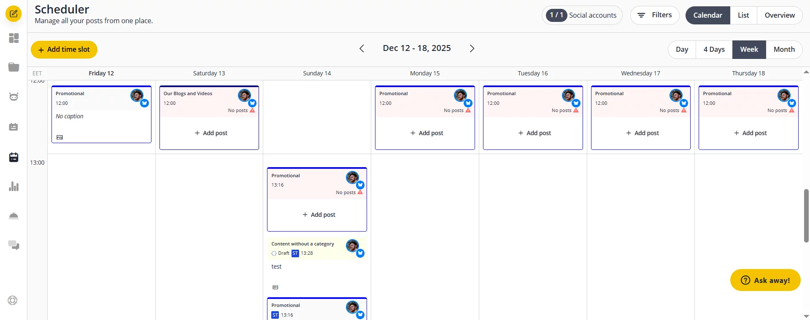
Task: Open the service bell icon in sidebar
Action: 13,216
